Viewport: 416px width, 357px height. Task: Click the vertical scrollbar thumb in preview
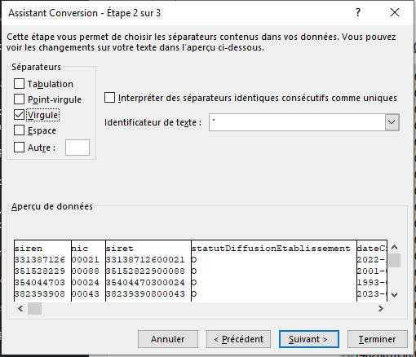[x=394, y=261]
